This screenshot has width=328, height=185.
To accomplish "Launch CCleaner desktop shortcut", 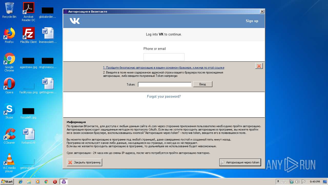I will 9,136.
